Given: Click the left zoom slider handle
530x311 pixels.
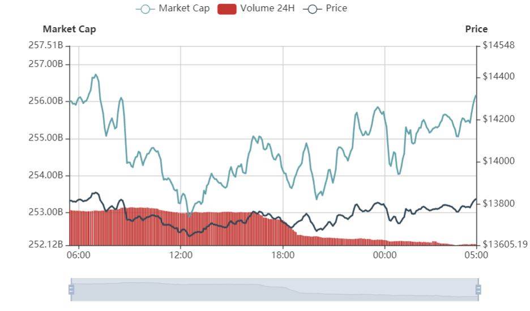Looking at the screenshot, I should pyautogui.click(x=71, y=289).
